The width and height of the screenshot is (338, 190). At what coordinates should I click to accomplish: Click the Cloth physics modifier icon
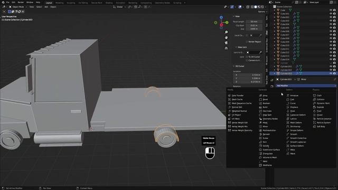[314, 96]
